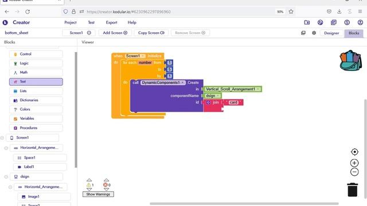Bookmark this page with star icon
Viewport: 367px width, 206px height.
click(291, 11)
